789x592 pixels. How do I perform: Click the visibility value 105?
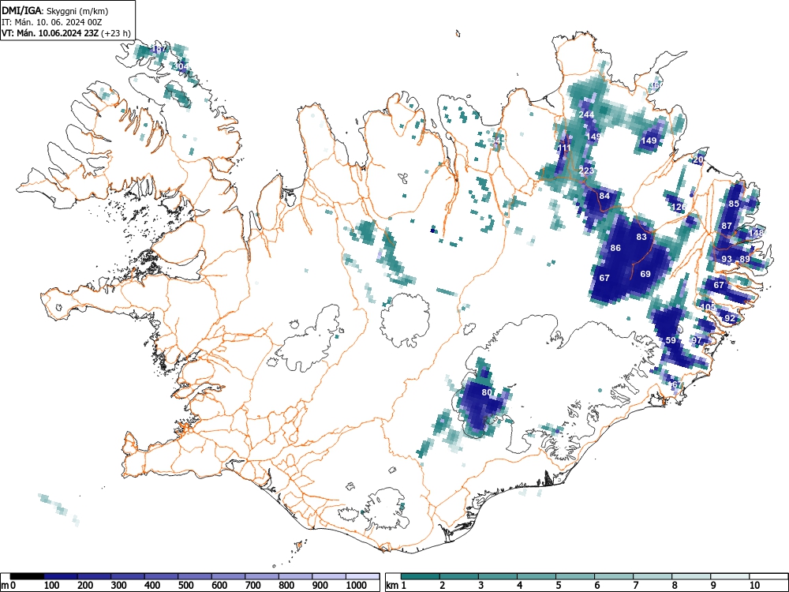[x=708, y=306]
